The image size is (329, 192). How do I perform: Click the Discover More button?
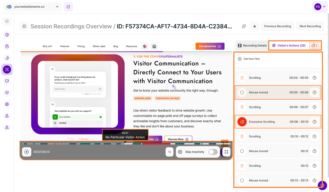(x=178, y=139)
